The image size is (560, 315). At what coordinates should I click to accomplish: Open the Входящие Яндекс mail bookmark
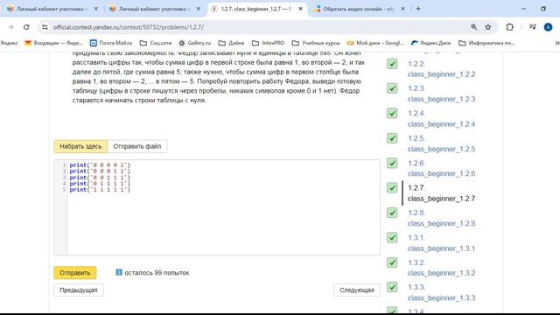tap(53, 43)
